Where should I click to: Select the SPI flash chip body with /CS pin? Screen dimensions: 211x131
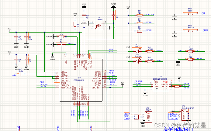pyautogui.click(x=161, y=85)
